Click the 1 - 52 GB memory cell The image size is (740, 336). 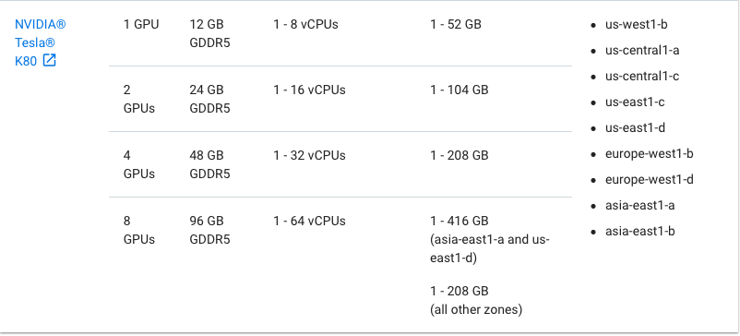click(456, 25)
